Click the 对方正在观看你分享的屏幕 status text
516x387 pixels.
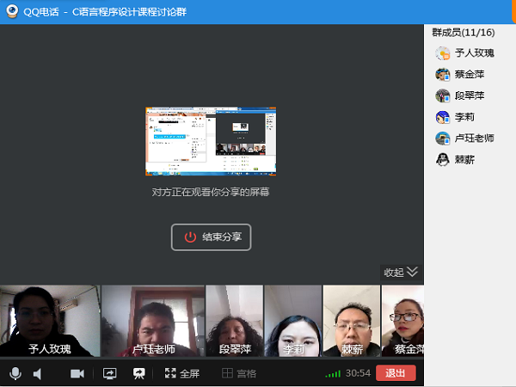point(211,192)
